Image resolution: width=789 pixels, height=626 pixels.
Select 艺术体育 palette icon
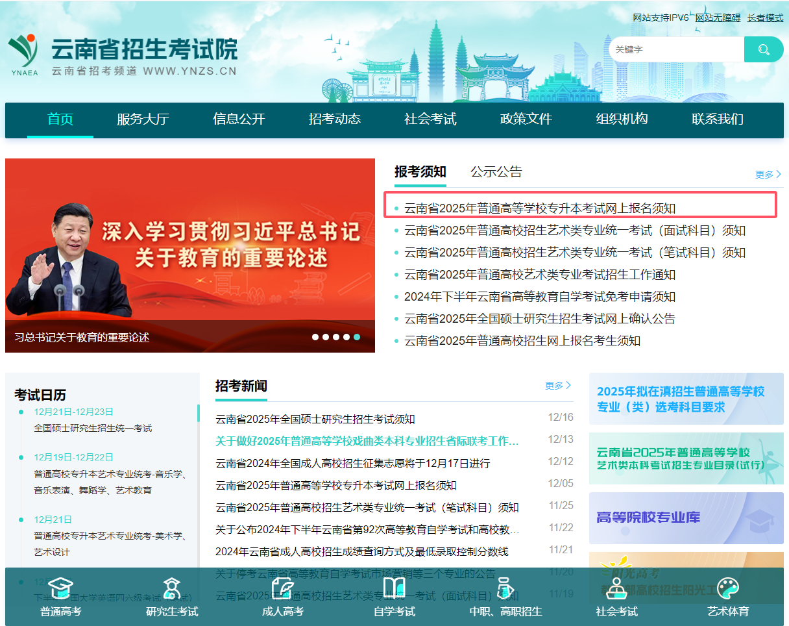tap(728, 588)
